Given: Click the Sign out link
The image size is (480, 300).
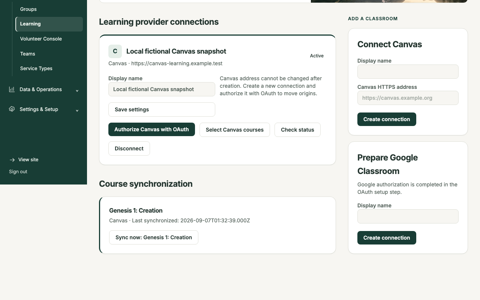Looking at the screenshot, I should point(18,172).
